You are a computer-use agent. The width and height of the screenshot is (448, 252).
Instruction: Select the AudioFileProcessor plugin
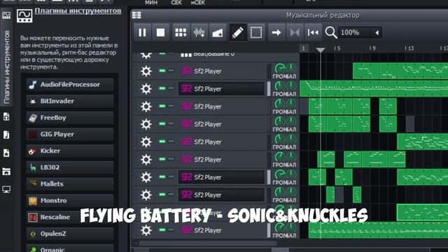[x=70, y=85]
